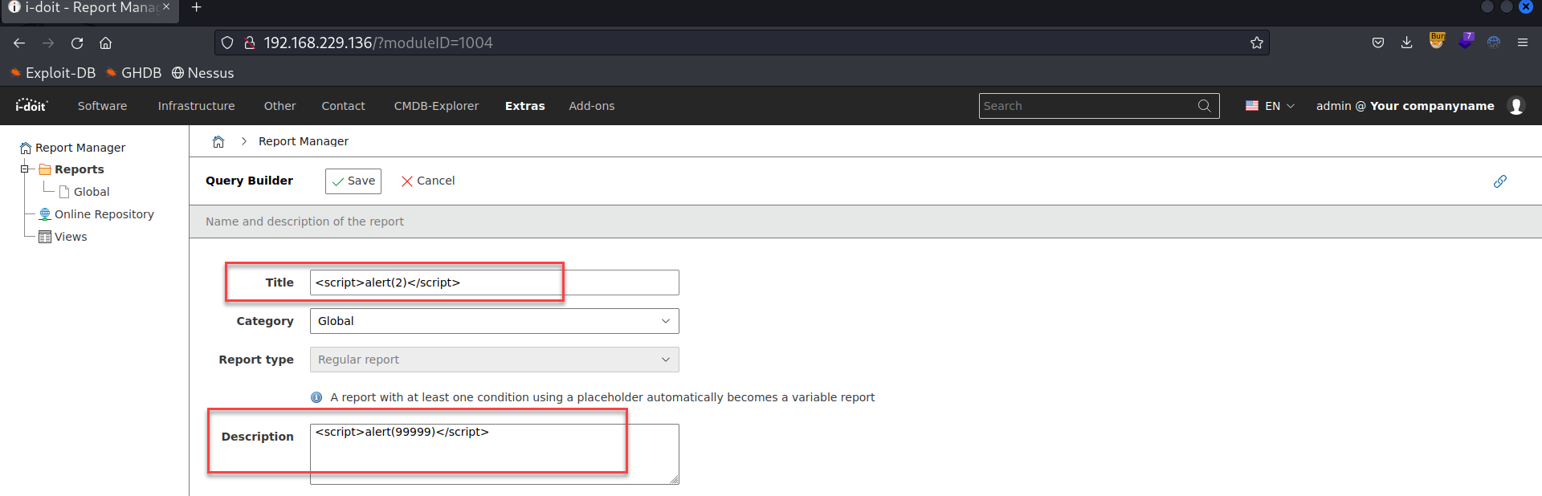This screenshot has width=1542, height=496.
Task: Copy page link with chain icon
Action: pos(1499,181)
